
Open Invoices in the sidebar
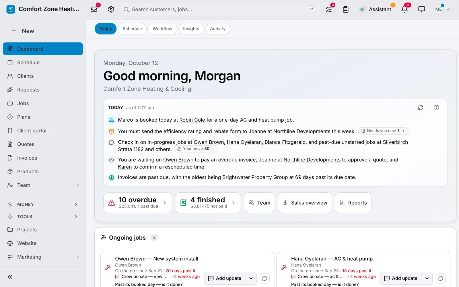coord(43,158)
